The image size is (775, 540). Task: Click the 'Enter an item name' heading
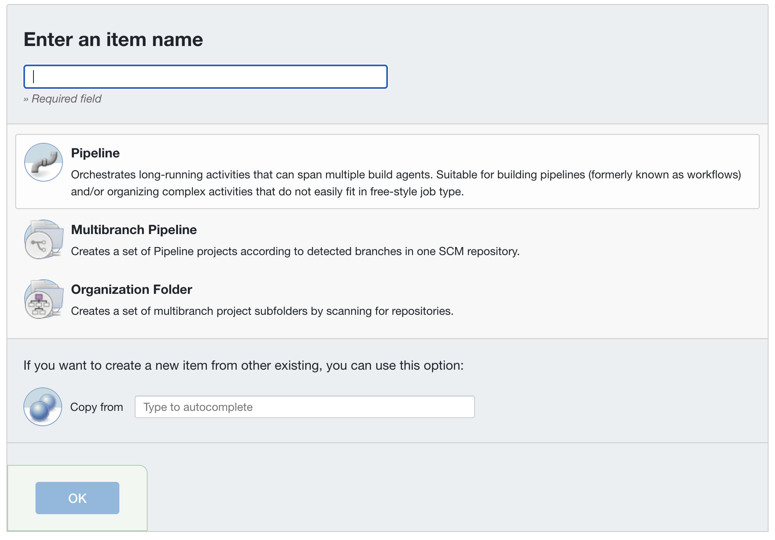pyautogui.click(x=113, y=40)
